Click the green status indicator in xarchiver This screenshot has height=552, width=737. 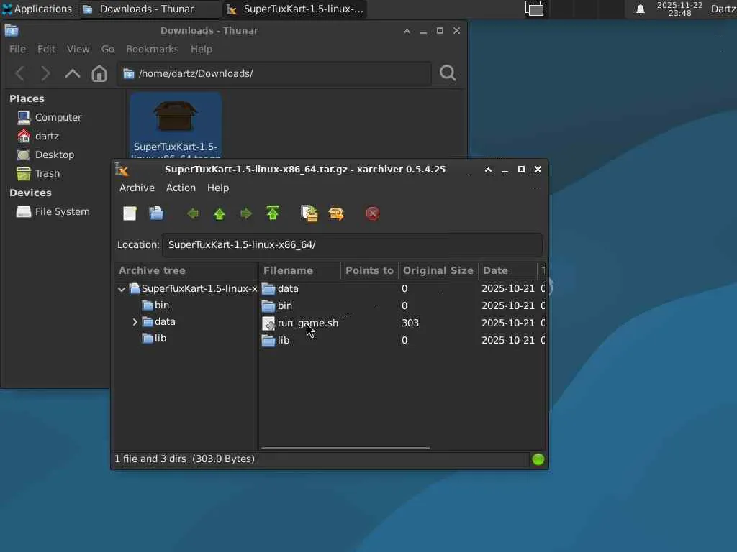tap(538, 459)
